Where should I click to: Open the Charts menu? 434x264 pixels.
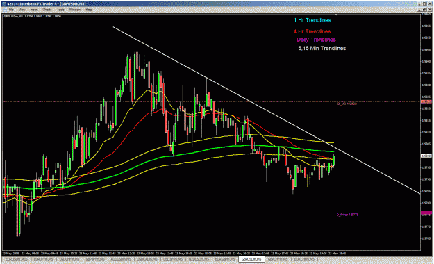point(47,10)
